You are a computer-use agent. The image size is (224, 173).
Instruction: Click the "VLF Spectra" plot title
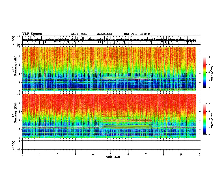click(32, 34)
